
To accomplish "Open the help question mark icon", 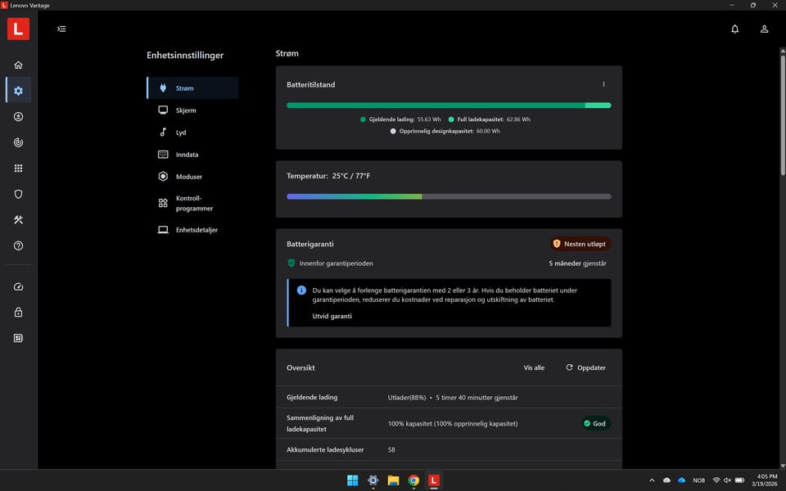I will pos(18,245).
